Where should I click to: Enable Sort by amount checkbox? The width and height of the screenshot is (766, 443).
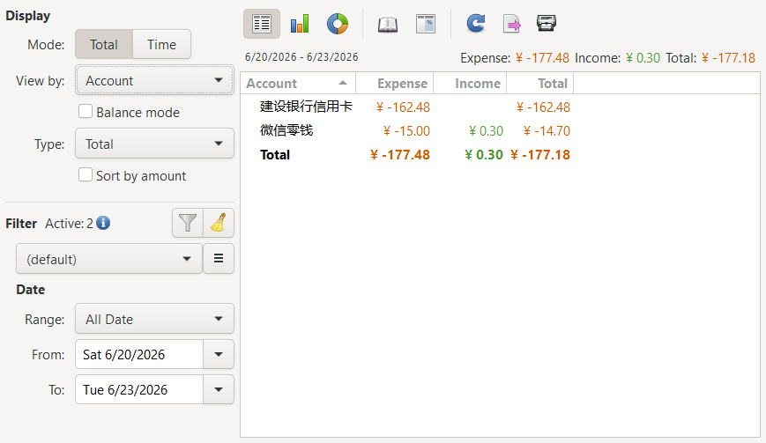pos(86,175)
